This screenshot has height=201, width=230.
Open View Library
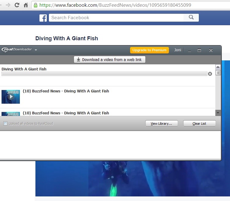click(x=161, y=124)
